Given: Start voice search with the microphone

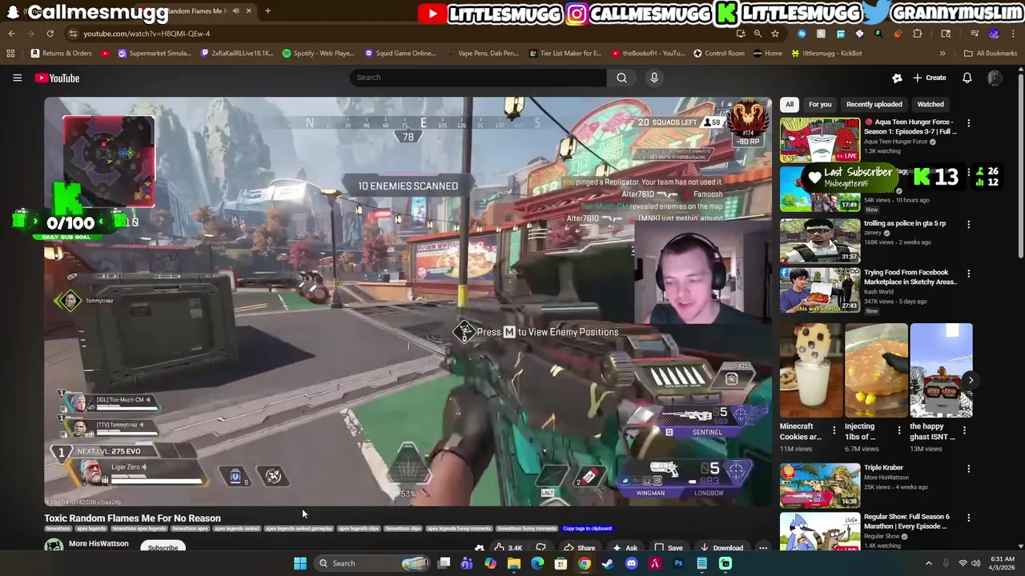Looking at the screenshot, I should pos(654,78).
